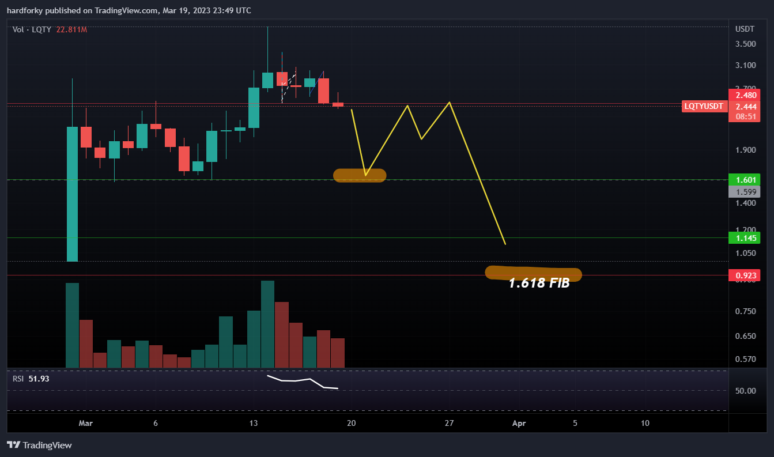The width and height of the screenshot is (774, 457).
Task: Click the Mar date label on time axis
Action: point(85,423)
